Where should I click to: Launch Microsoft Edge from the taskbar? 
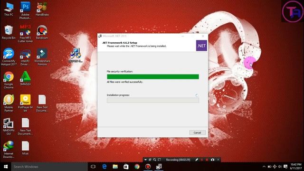point(104,167)
